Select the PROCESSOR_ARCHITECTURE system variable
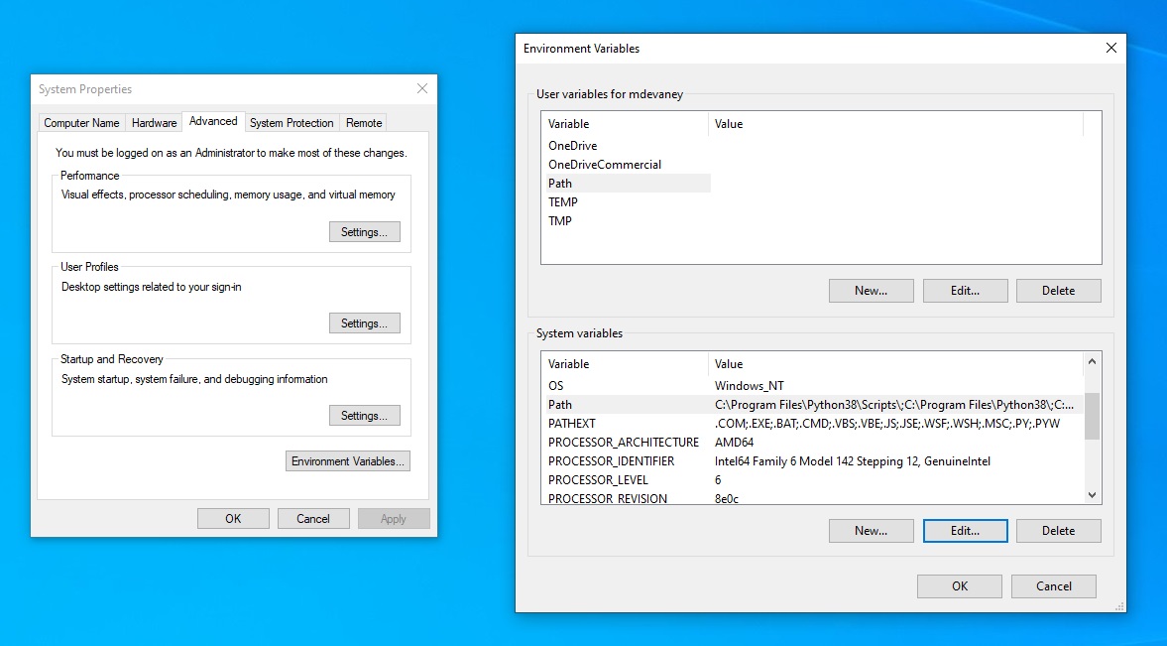 click(627, 442)
